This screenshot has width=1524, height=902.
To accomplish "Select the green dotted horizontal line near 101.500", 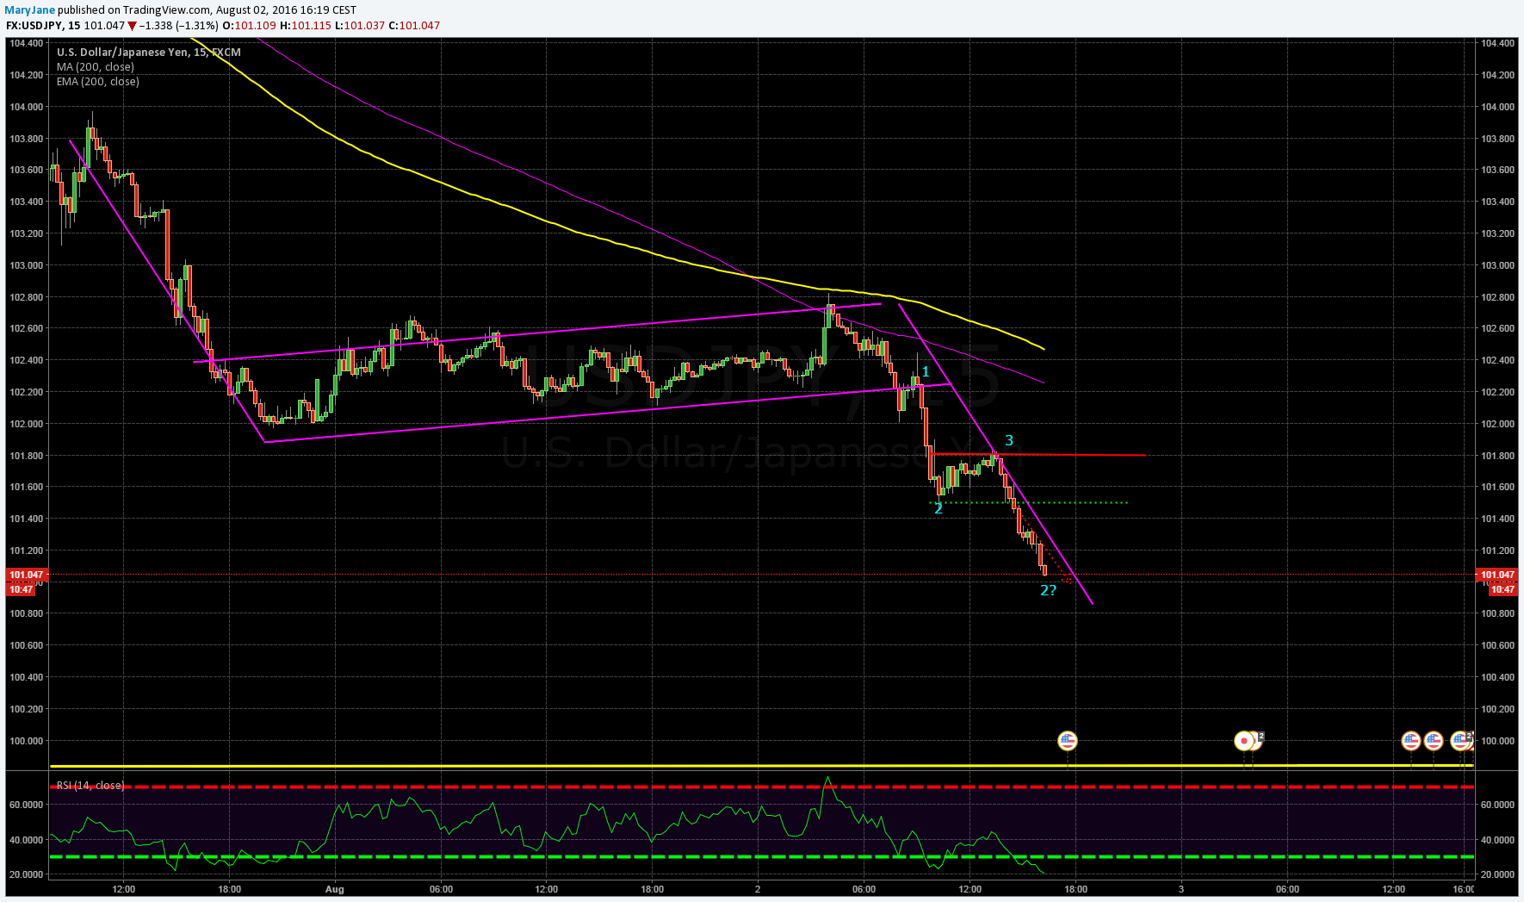I will (1029, 502).
